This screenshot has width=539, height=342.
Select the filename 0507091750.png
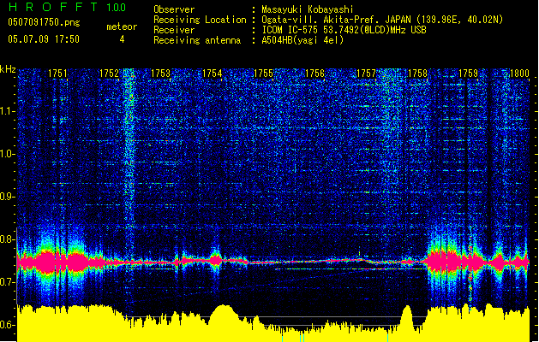tap(44, 22)
